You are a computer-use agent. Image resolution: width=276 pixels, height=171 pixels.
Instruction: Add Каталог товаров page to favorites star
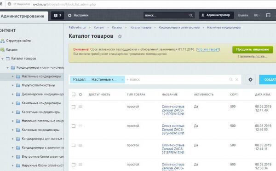pos(120,36)
